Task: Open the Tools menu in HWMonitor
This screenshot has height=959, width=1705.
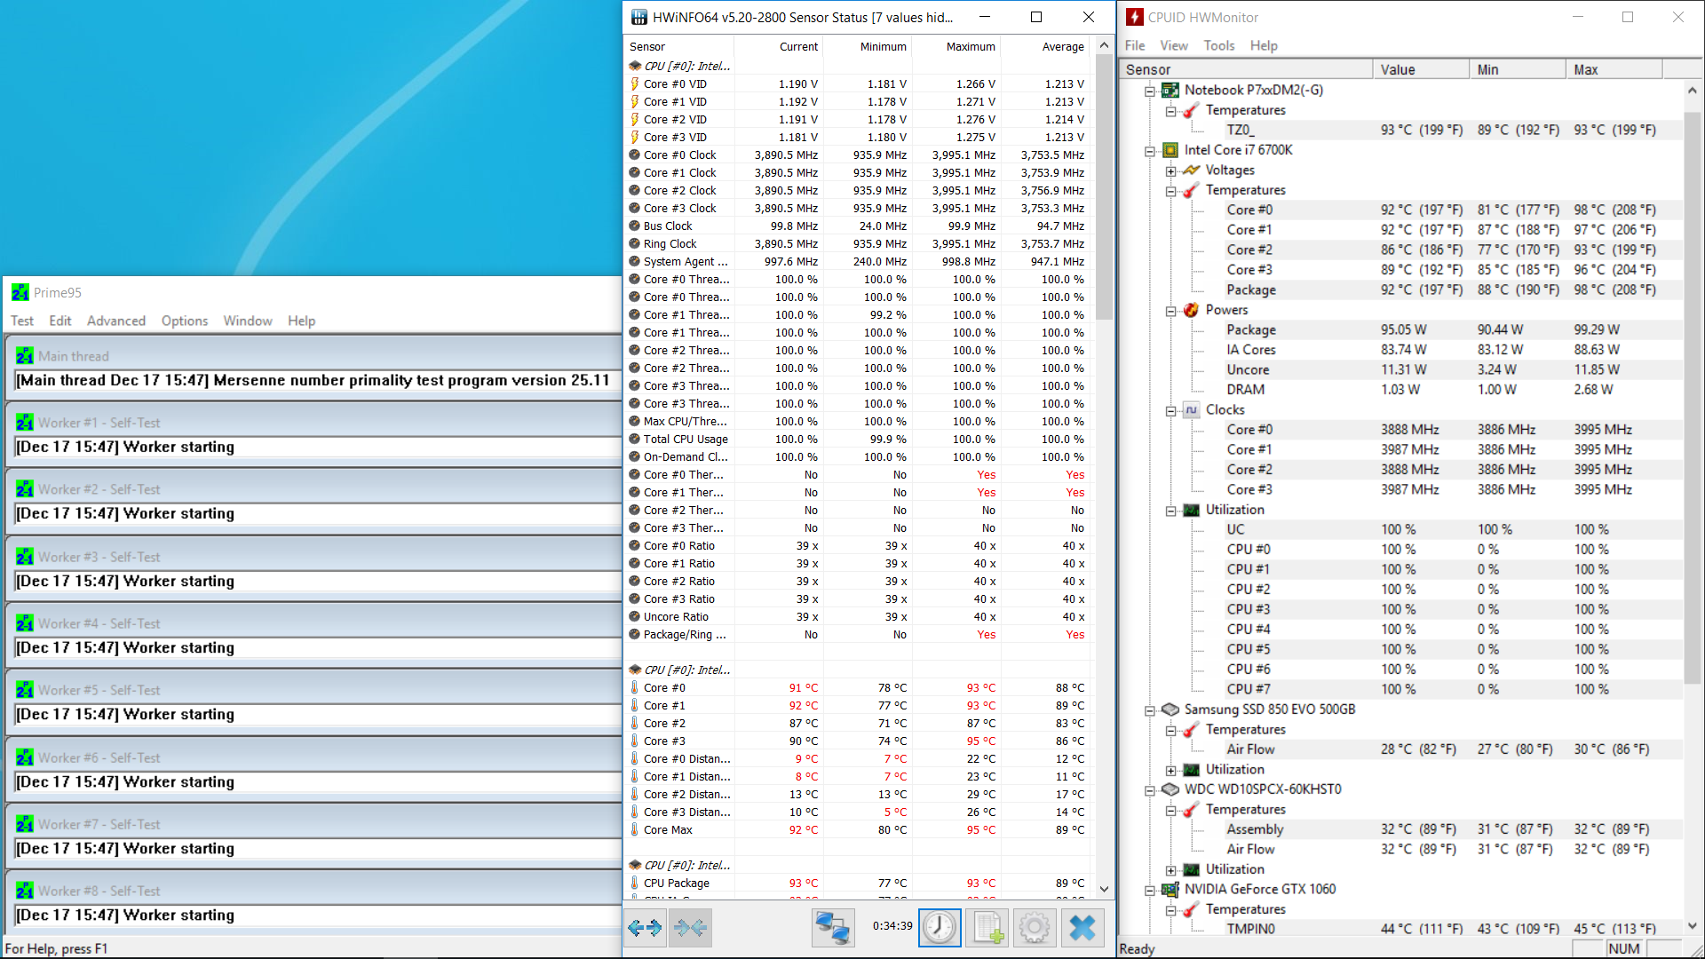Action: tap(1219, 45)
